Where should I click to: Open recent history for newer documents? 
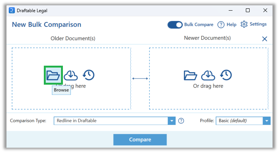226,75
